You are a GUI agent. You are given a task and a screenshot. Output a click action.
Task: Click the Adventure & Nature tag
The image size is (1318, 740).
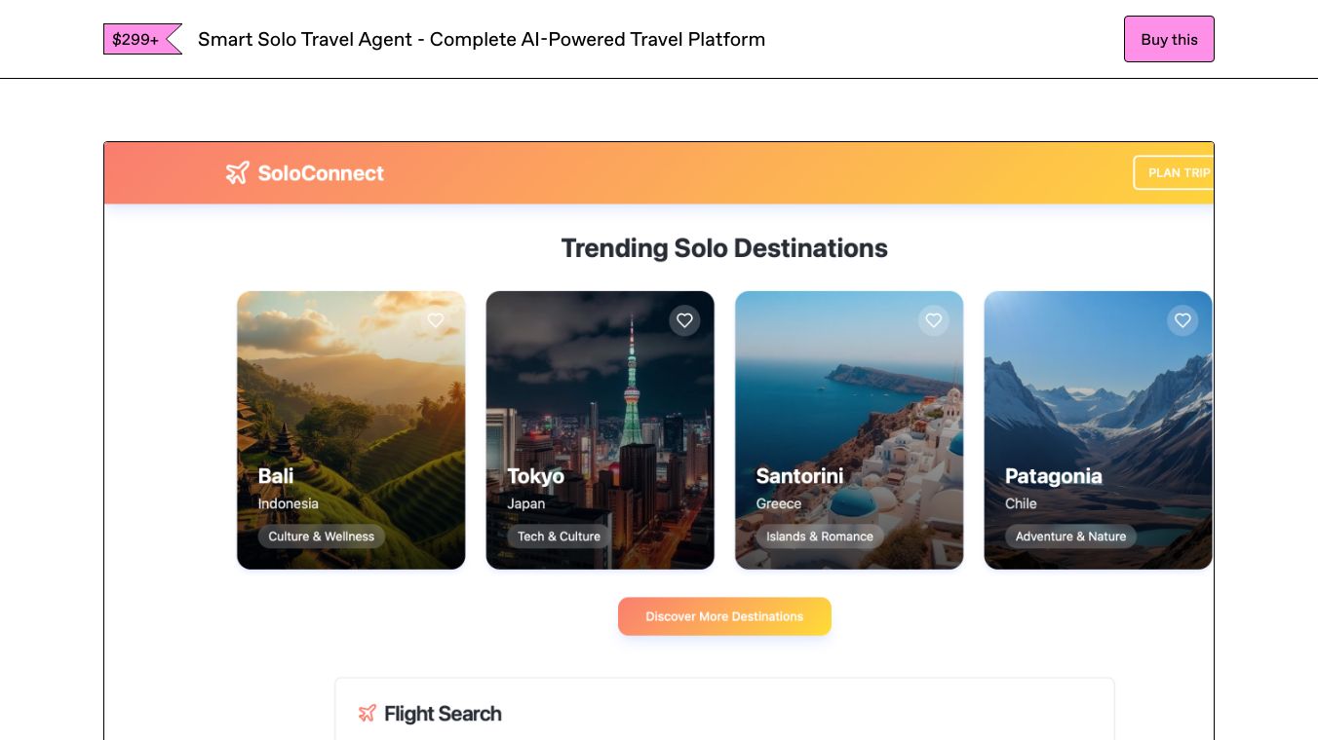[1070, 536]
